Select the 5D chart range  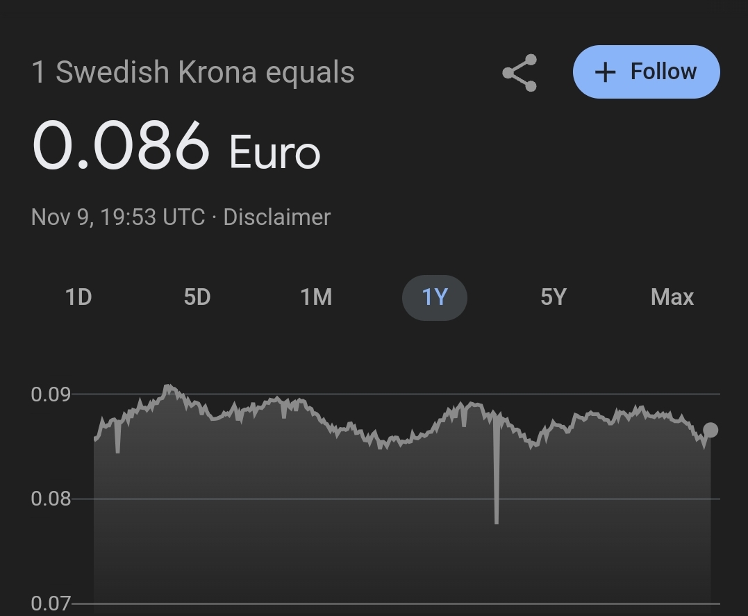[x=197, y=297]
